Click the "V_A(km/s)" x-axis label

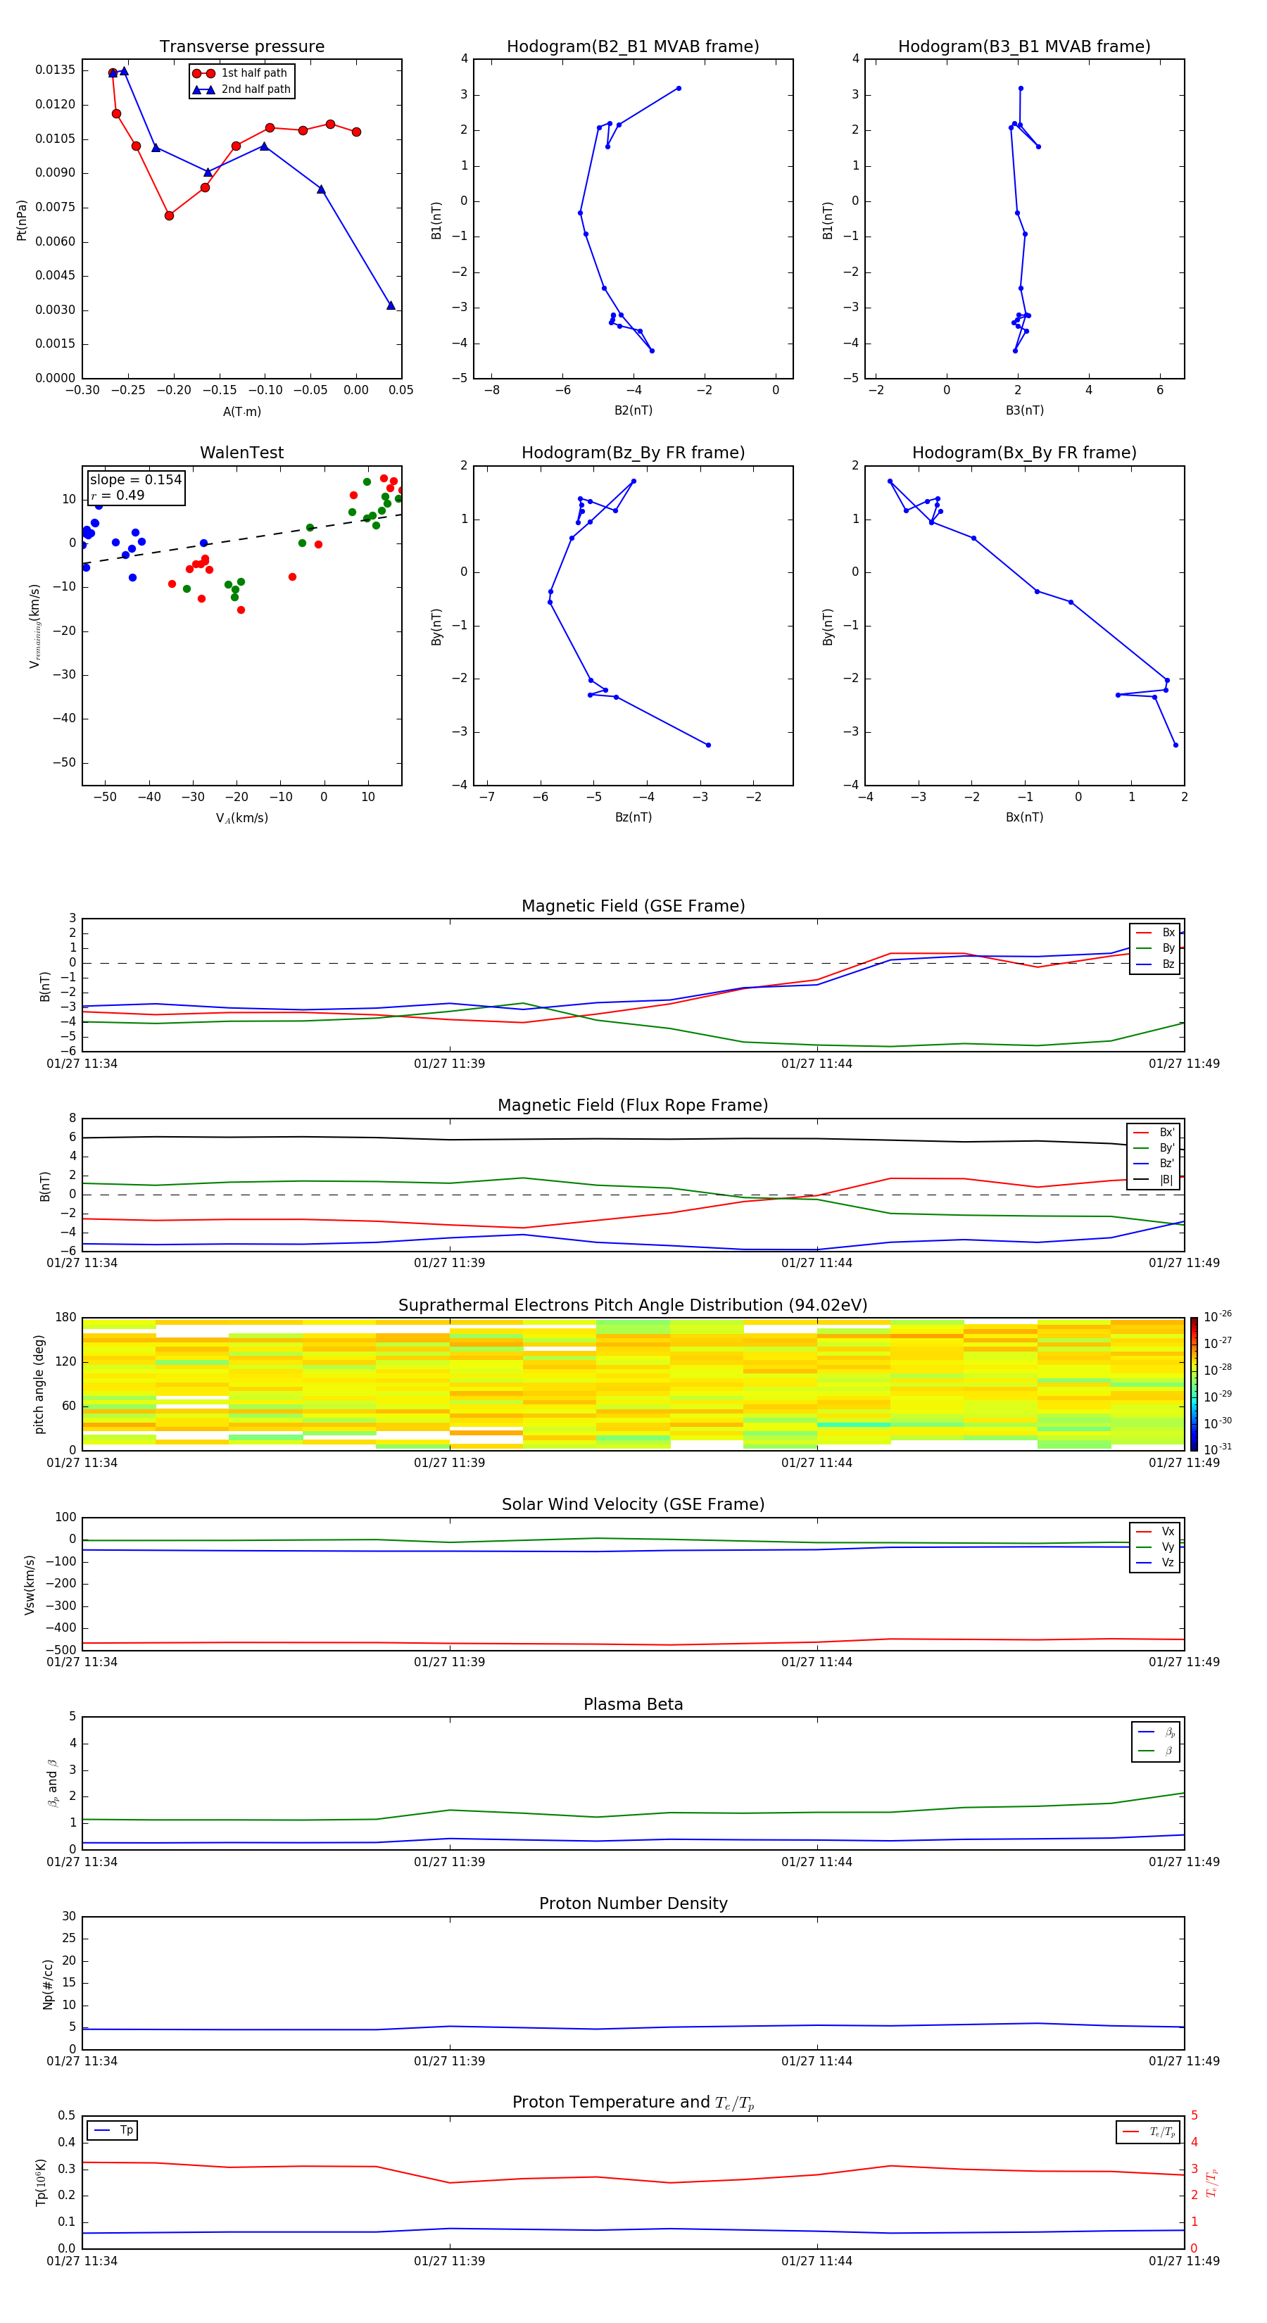tap(241, 818)
